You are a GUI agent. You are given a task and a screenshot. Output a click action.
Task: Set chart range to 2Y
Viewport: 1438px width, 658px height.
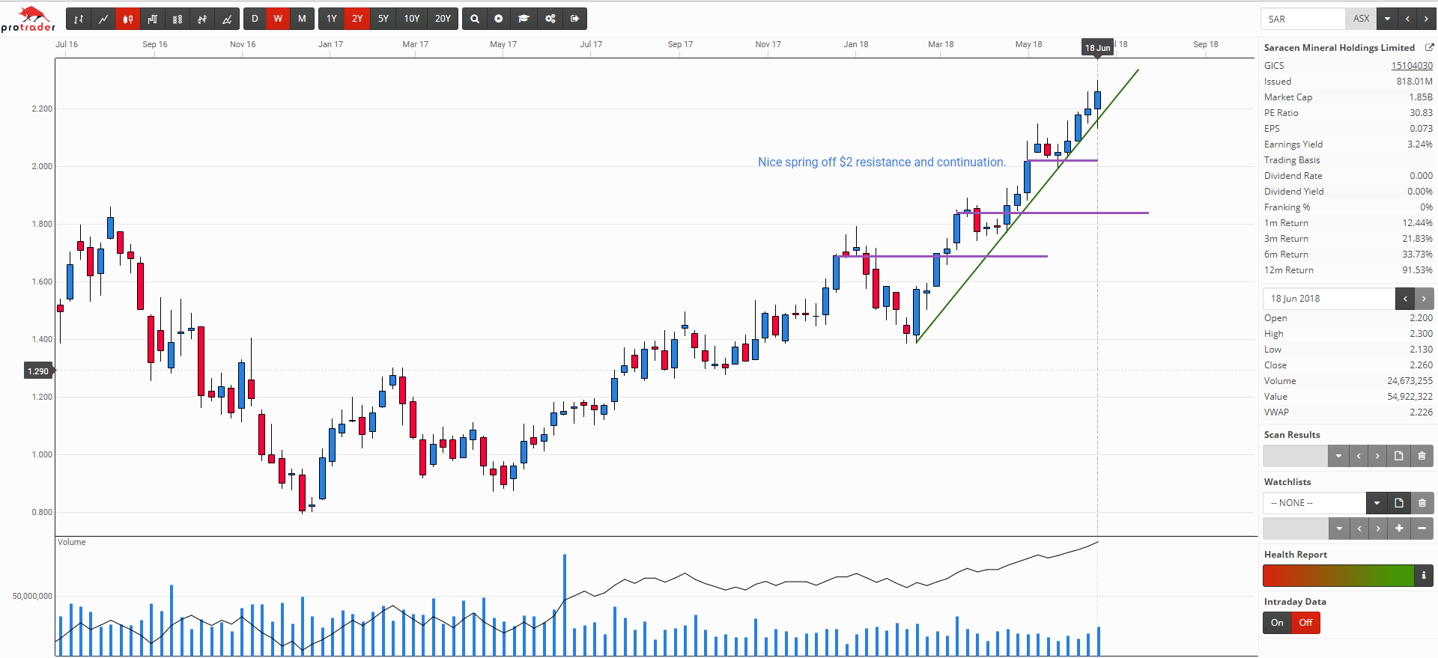tap(357, 19)
